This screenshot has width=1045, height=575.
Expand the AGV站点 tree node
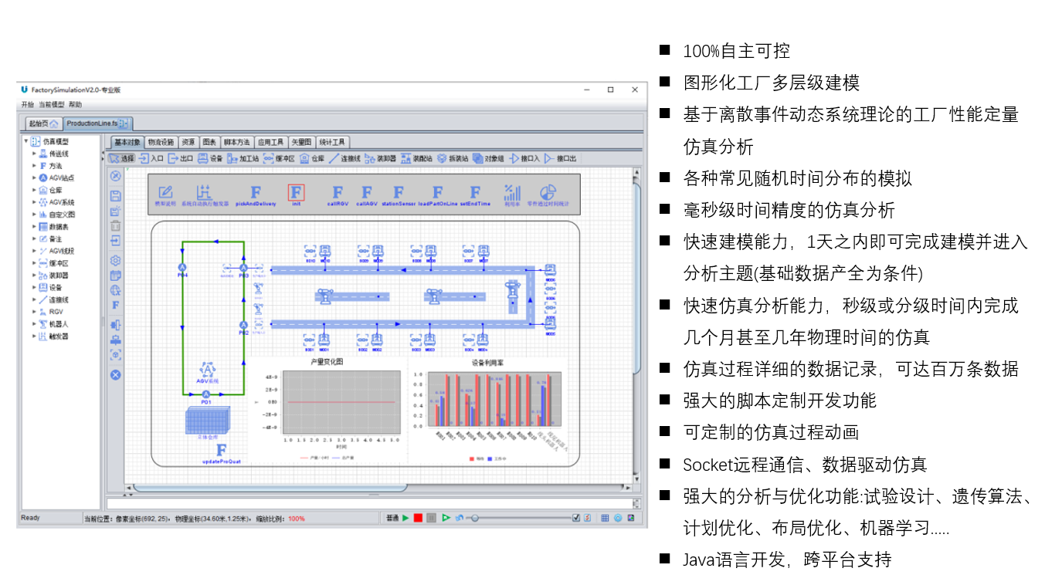click(x=34, y=178)
